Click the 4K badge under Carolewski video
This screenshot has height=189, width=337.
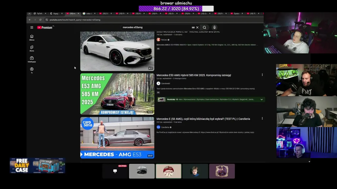[x=158, y=92]
